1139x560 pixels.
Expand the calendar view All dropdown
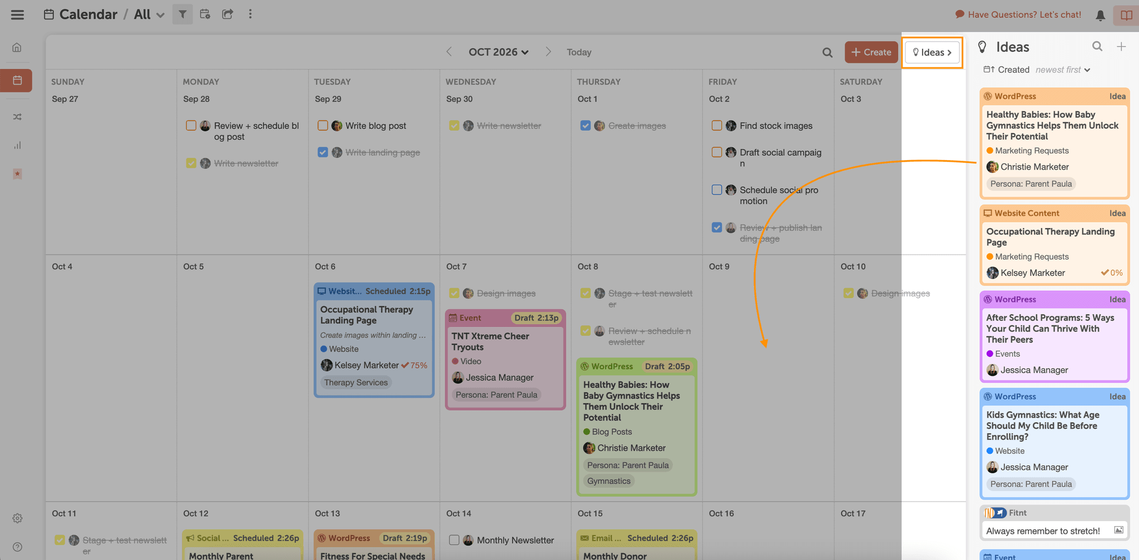point(148,14)
